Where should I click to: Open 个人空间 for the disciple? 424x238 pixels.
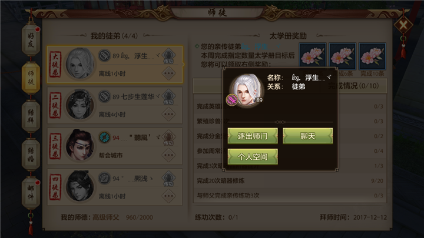coord(253,156)
